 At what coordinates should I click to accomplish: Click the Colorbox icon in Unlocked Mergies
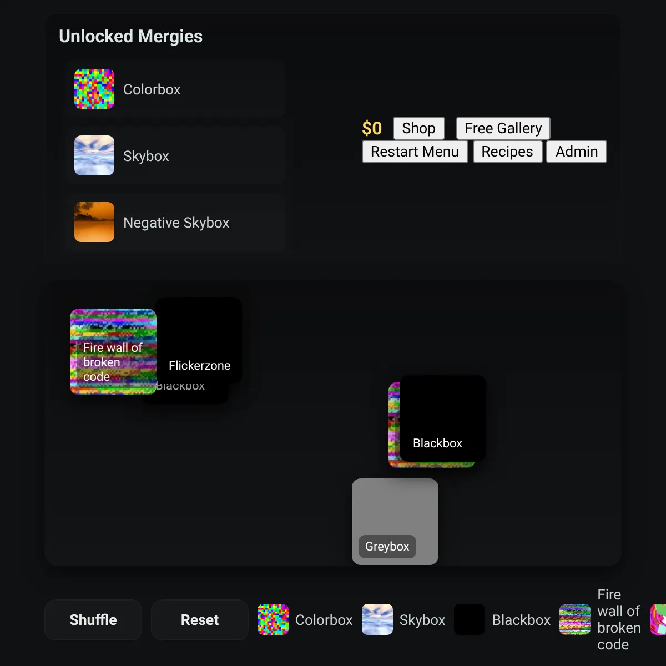point(94,89)
